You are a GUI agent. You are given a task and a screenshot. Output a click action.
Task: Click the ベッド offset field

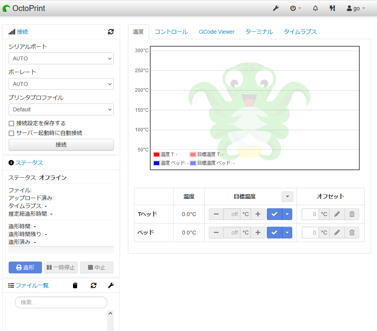[310, 233]
